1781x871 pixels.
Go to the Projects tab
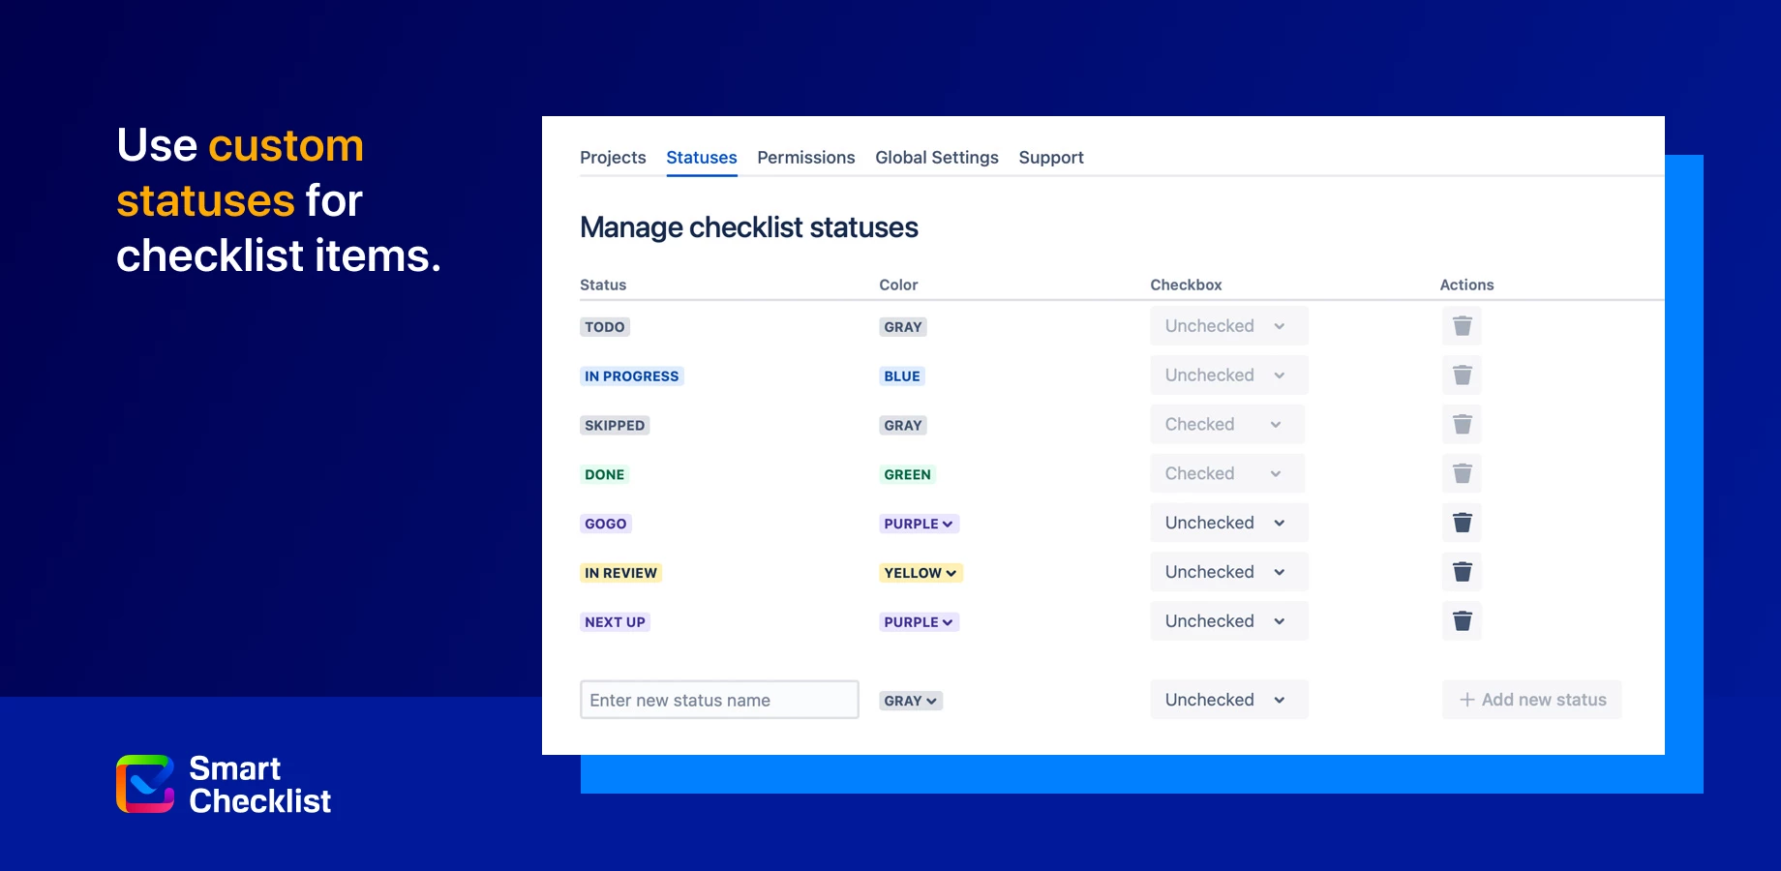[x=613, y=158]
